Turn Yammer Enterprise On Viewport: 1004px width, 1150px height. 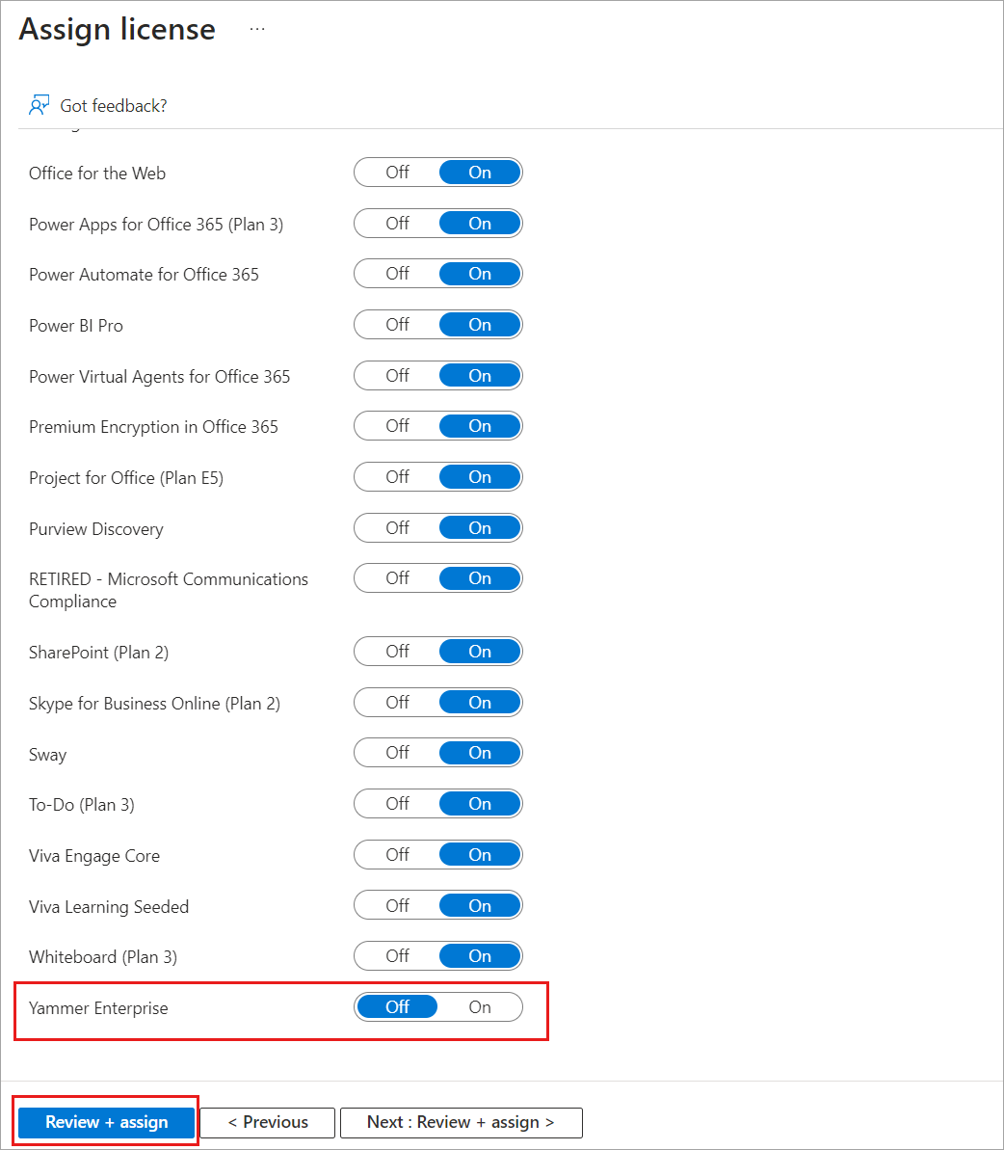click(480, 1007)
